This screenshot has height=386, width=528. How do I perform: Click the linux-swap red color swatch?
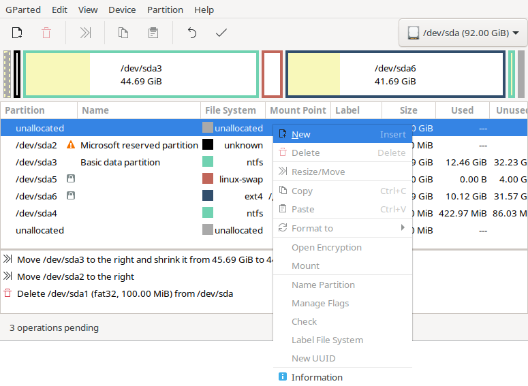(208, 179)
